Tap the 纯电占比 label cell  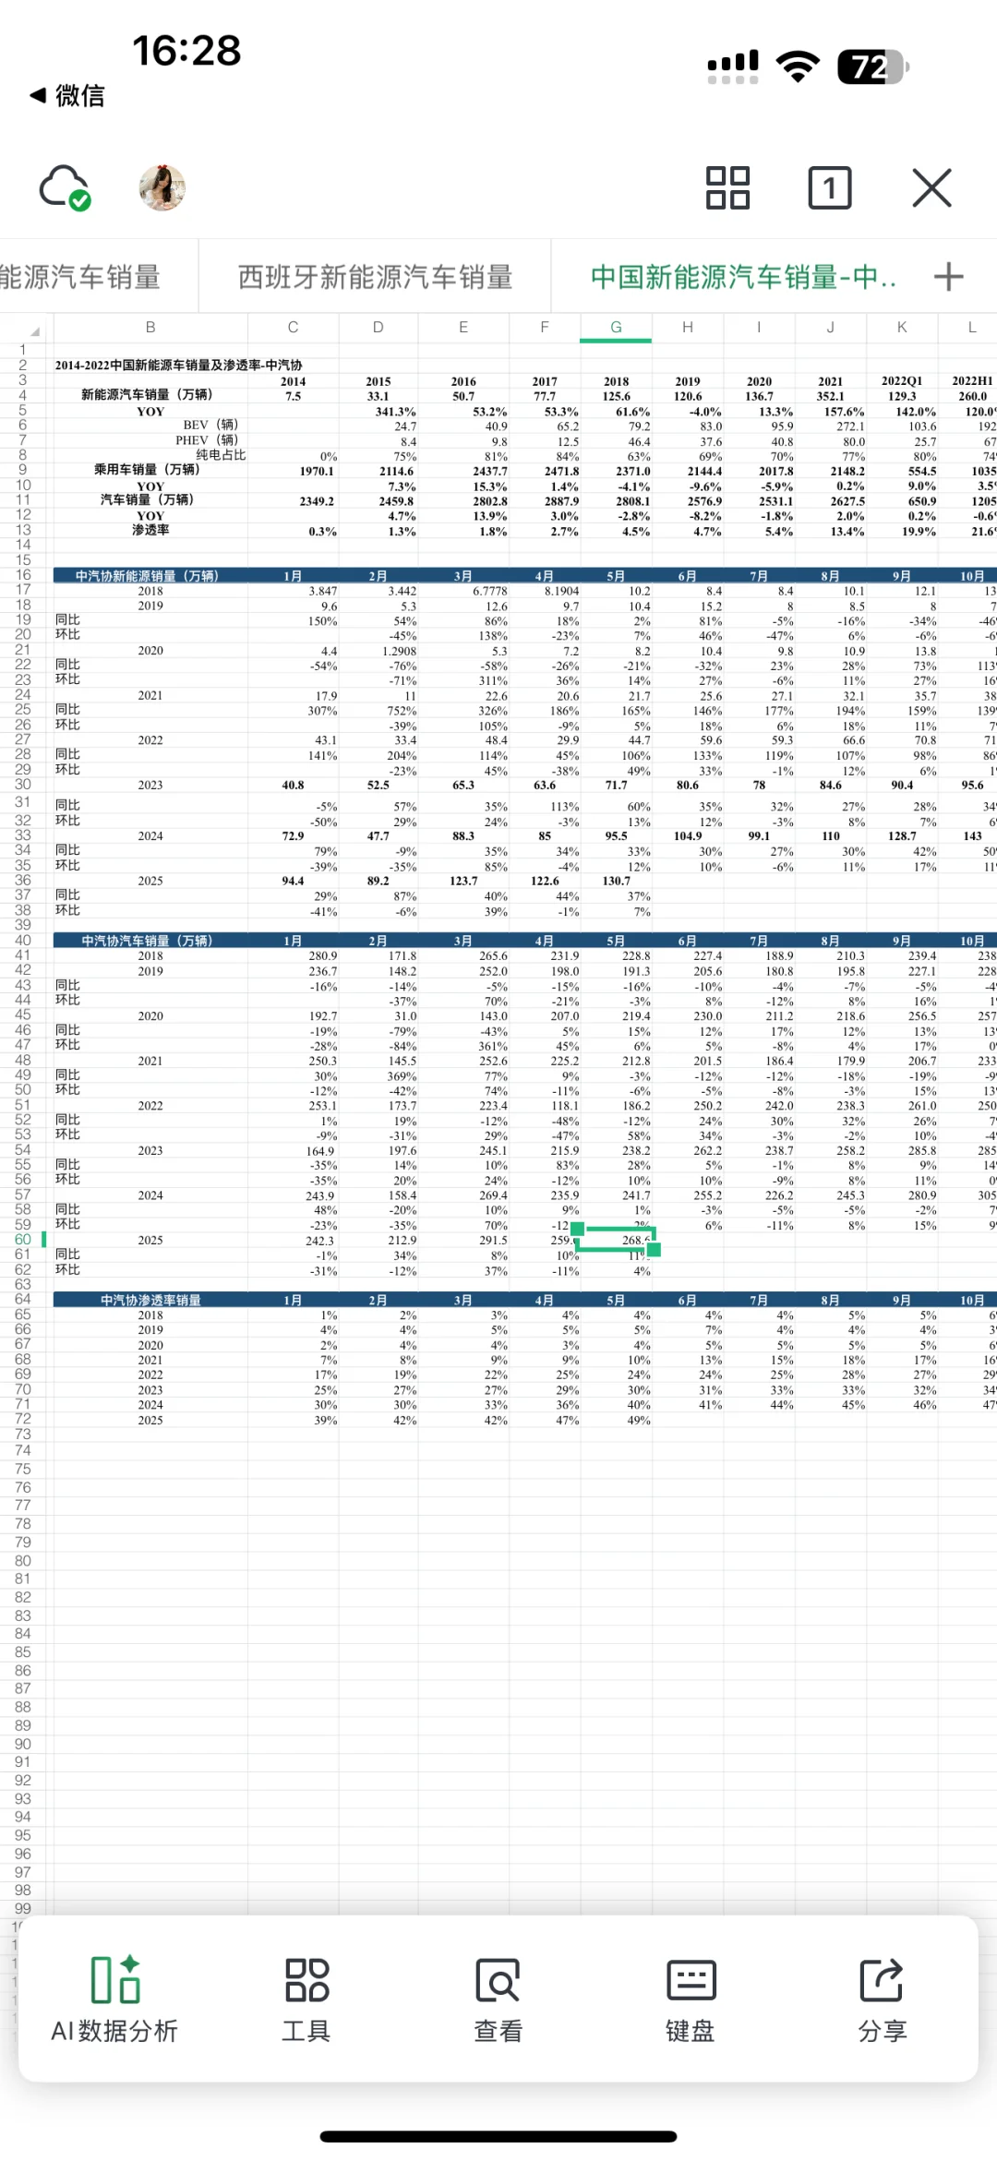coord(221,455)
